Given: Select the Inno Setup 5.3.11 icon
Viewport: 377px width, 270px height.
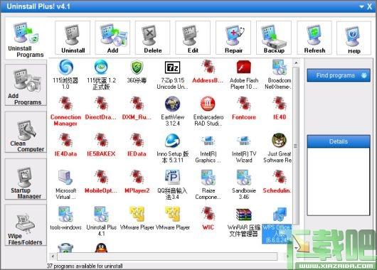Looking at the screenshot, I should [x=172, y=141].
